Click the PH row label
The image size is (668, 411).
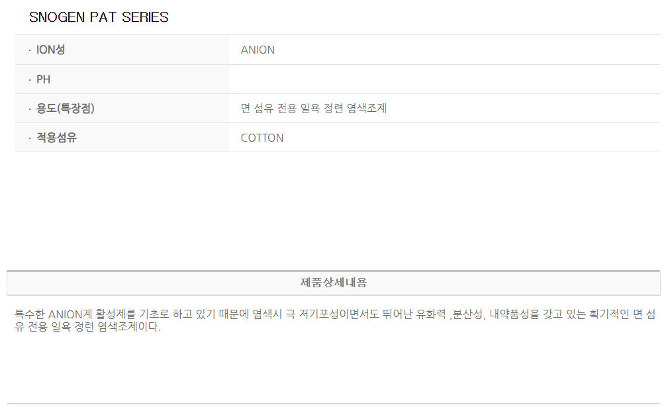point(43,79)
